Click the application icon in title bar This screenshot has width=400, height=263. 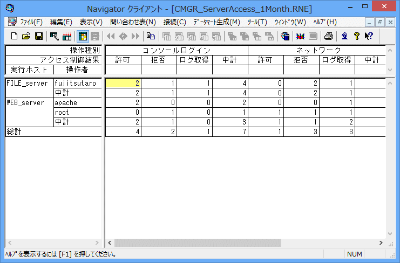coord(9,8)
